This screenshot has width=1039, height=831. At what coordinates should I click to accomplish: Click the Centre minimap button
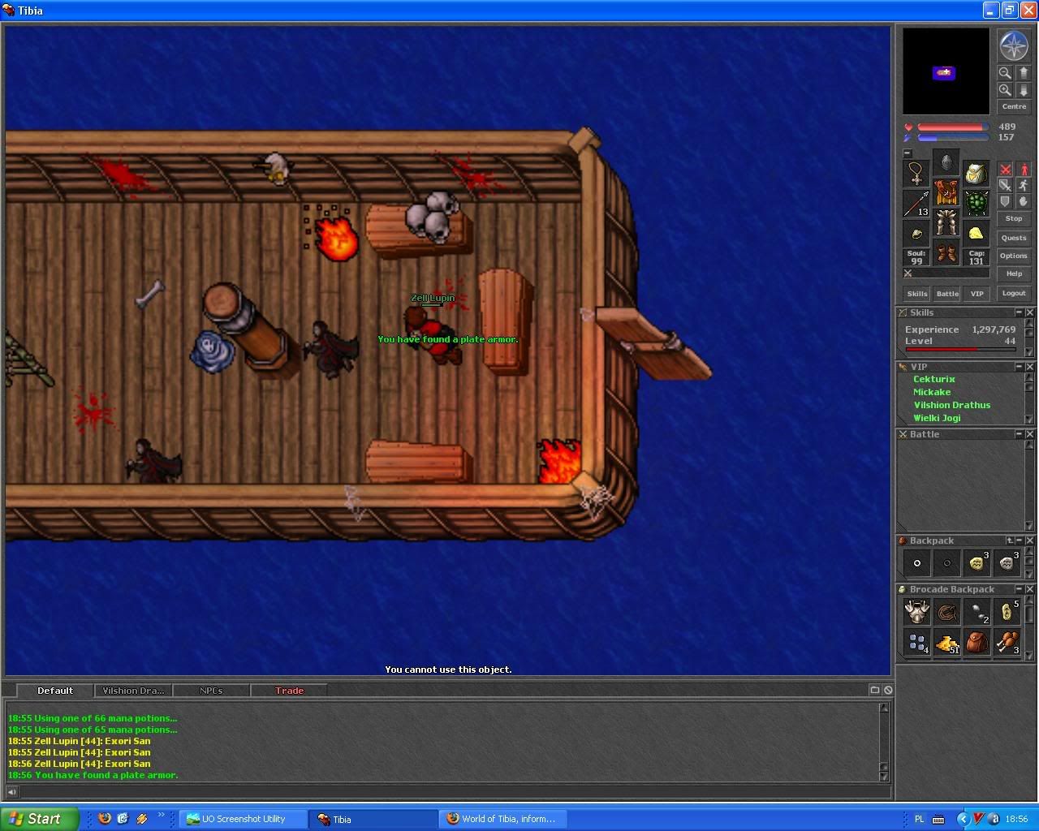point(1014,107)
